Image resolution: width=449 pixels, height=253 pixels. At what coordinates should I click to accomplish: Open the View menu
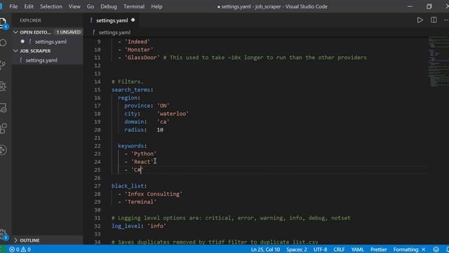point(74,6)
